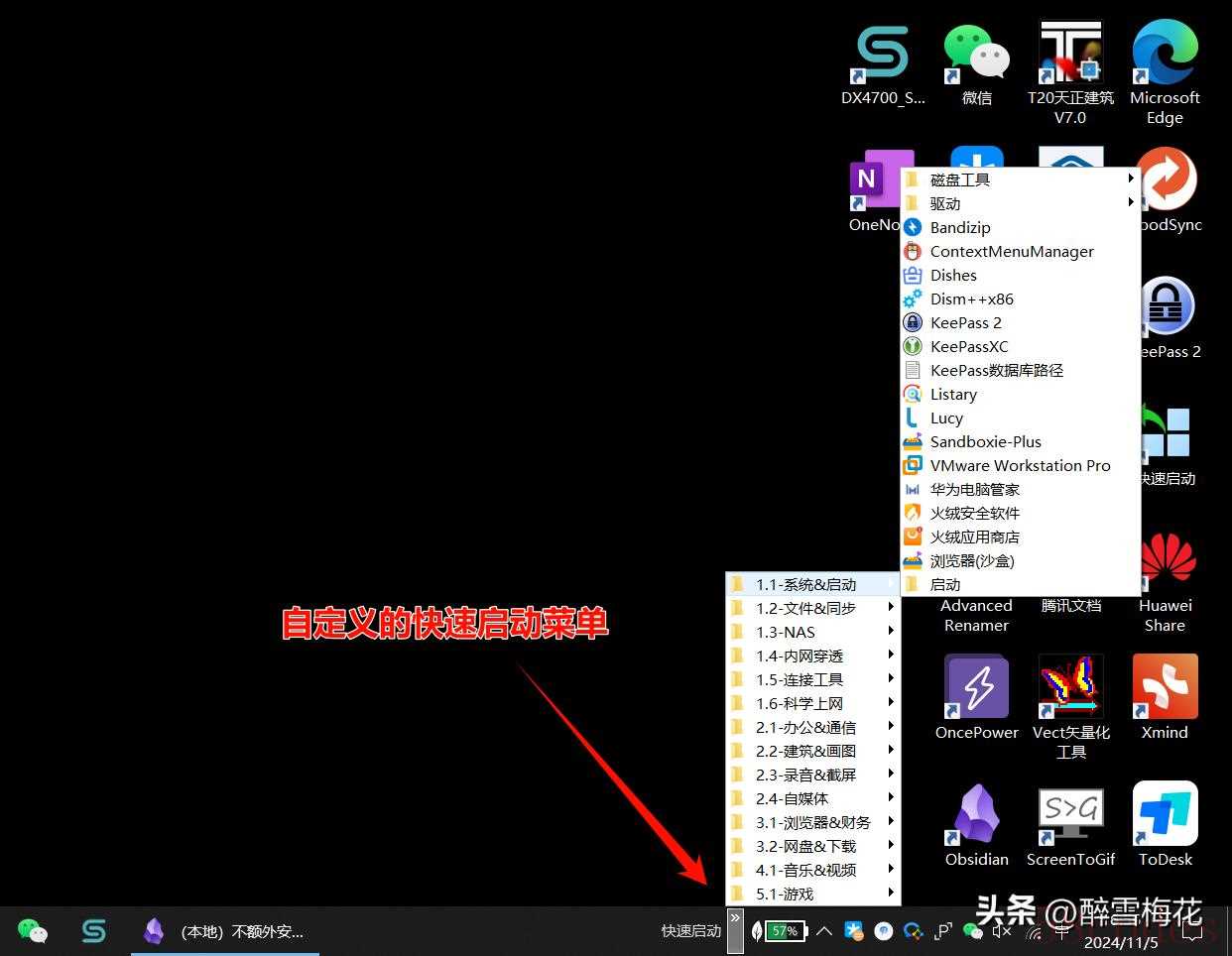Open the Obsidian window in taskbar

tap(226, 931)
